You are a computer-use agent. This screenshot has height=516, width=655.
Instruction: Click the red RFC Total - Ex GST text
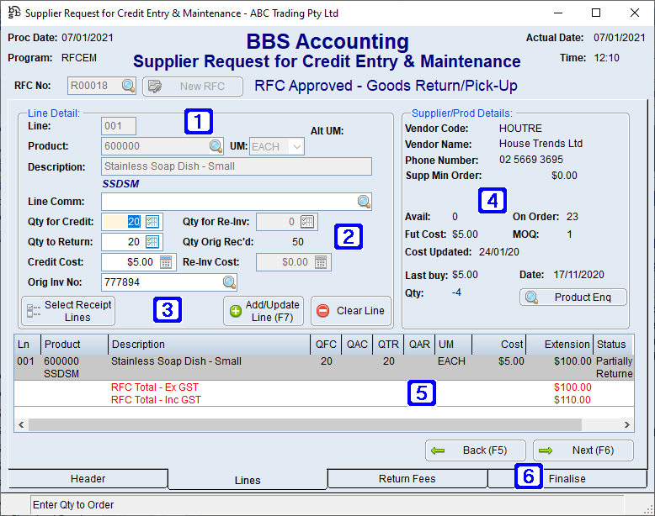[155, 387]
